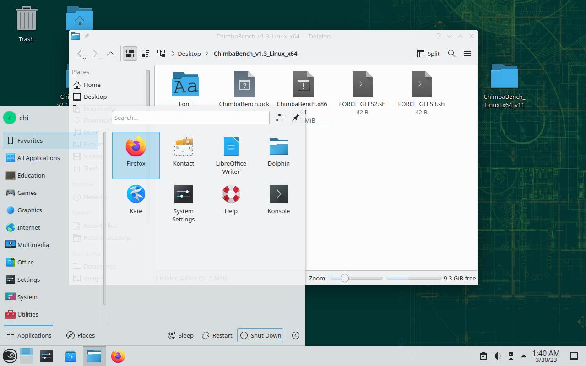Image resolution: width=586 pixels, height=366 pixels.
Task: Click the Dolphin search magnifier icon
Action: [452, 54]
